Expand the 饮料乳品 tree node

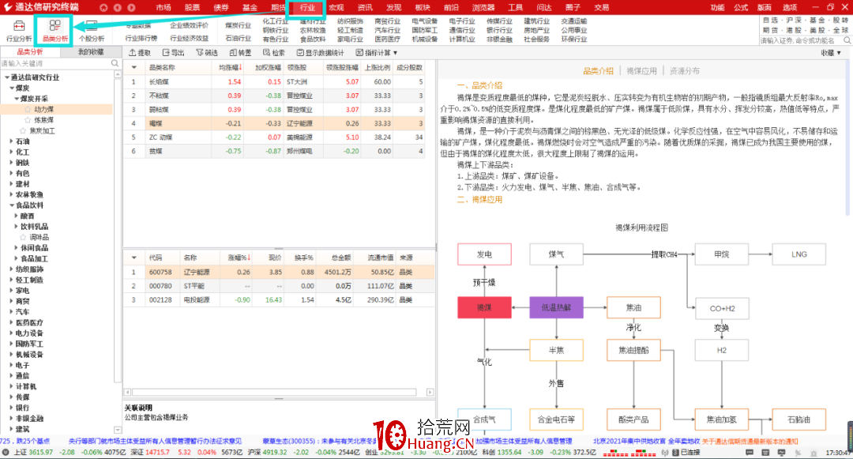click(17, 227)
